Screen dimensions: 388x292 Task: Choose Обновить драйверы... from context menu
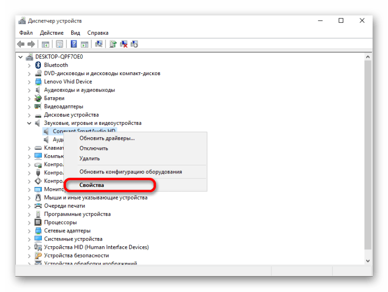pos(135,138)
